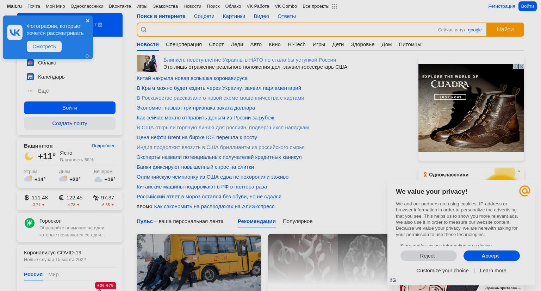Switch to the Рекомендации feed tab

[257, 221]
